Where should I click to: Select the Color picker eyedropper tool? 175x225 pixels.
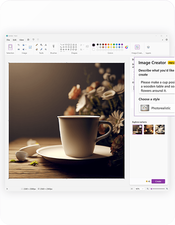(41, 49)
